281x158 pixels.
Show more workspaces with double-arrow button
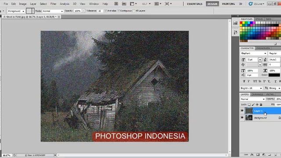click(x=241, y=4)
